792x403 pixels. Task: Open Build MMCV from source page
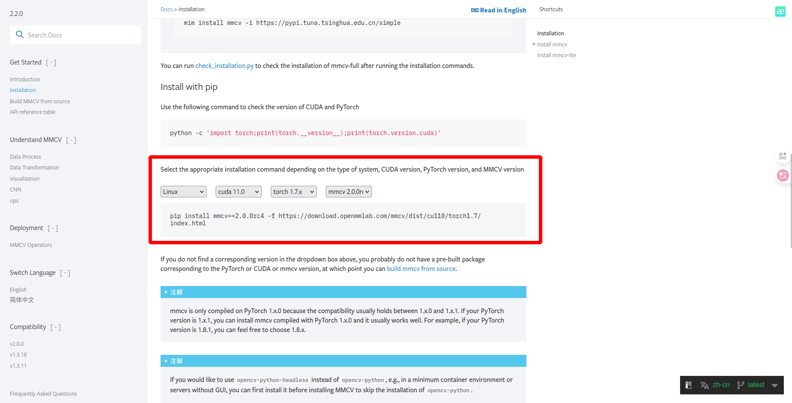tap(40, 102)
